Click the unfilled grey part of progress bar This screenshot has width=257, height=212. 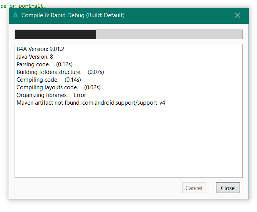coord(169,35)
